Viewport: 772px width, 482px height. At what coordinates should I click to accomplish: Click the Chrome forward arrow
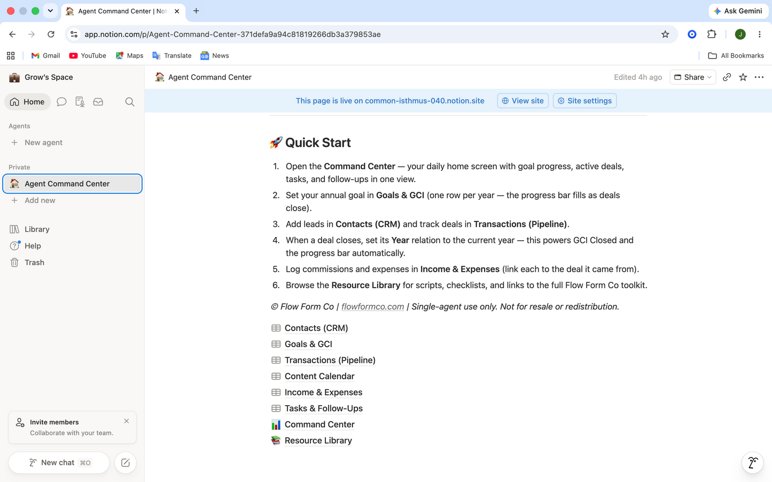click(x=32, y=34)
